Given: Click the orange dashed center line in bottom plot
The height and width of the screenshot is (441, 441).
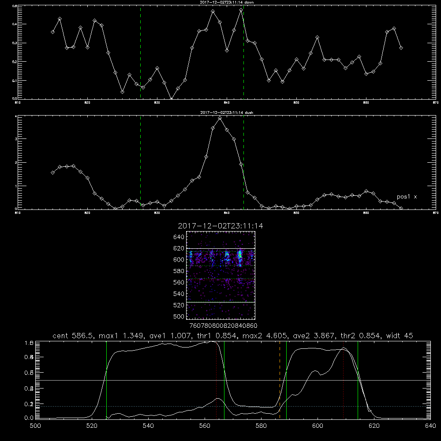Looking at the screenshot, I should click(280, 380).
